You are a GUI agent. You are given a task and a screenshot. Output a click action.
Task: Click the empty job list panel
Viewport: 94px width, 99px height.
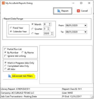coord(66,64)
